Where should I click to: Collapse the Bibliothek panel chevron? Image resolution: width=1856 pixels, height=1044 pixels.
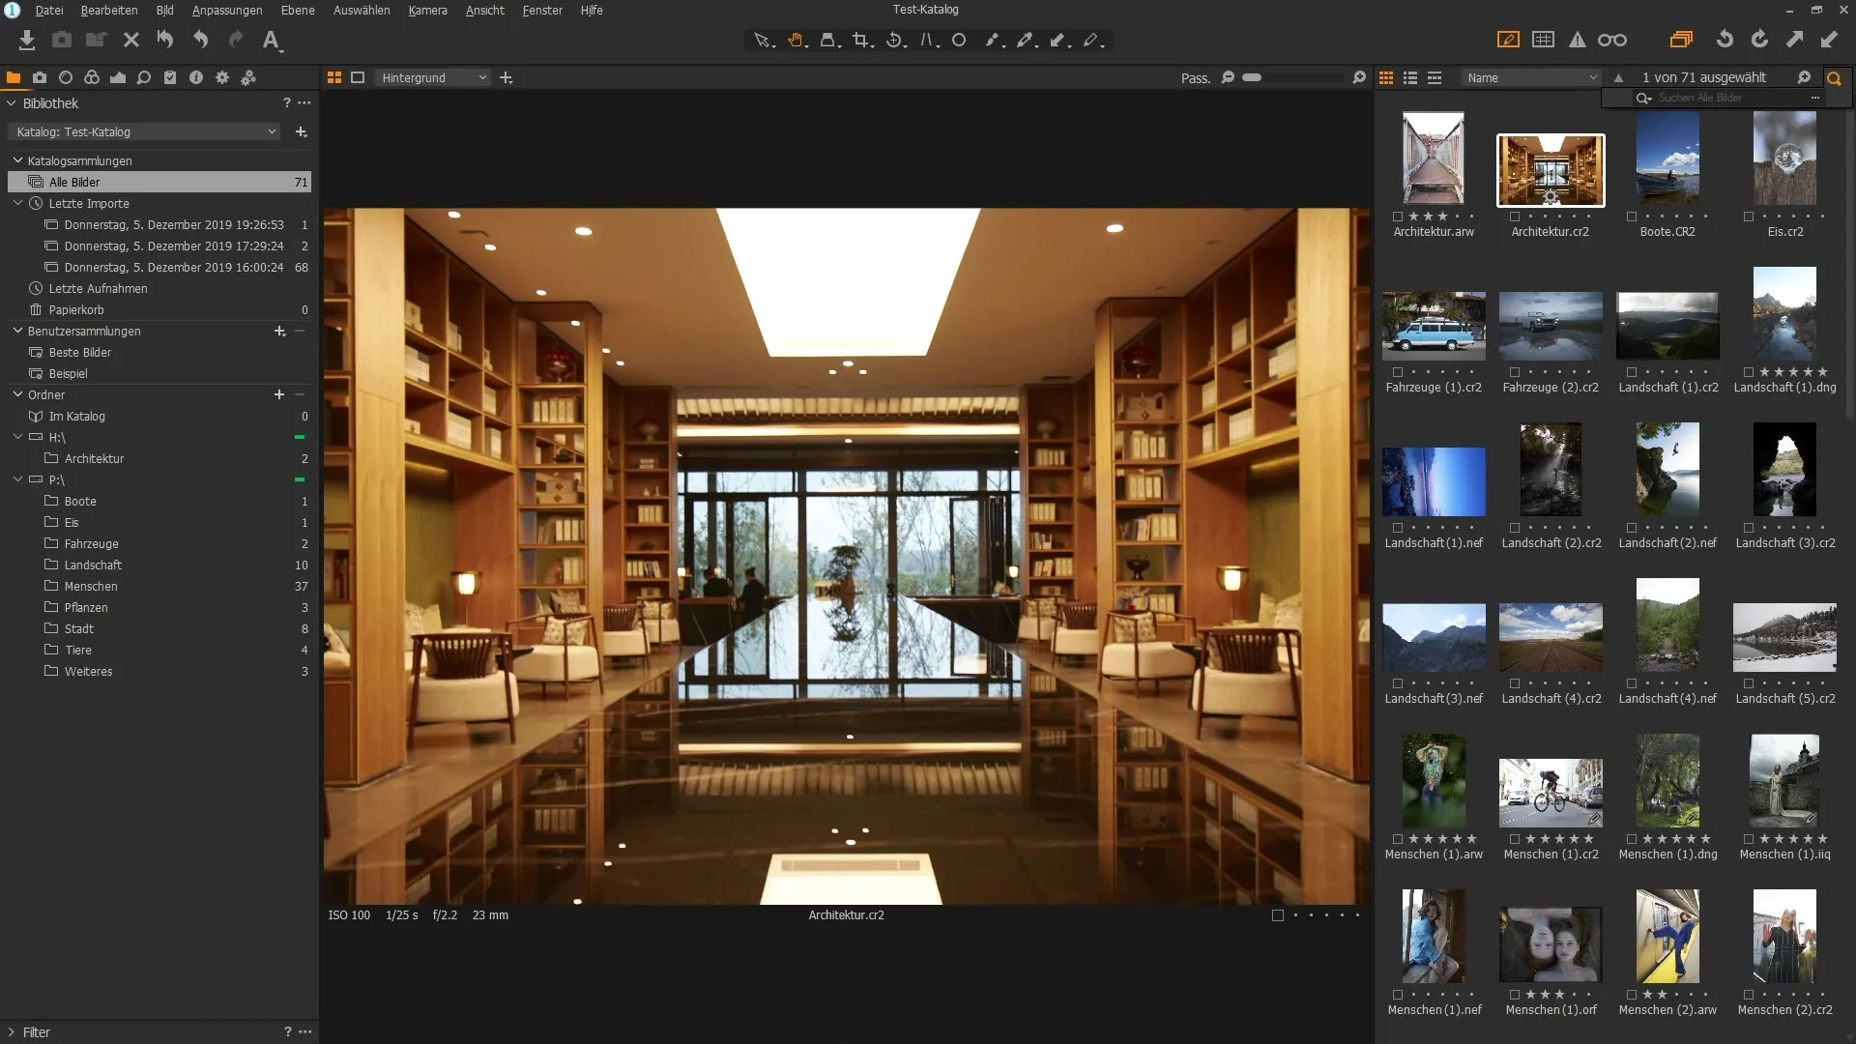tap(12, 103)
